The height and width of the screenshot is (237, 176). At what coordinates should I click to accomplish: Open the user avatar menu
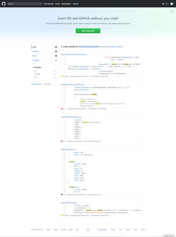click(x=172, y=4)
